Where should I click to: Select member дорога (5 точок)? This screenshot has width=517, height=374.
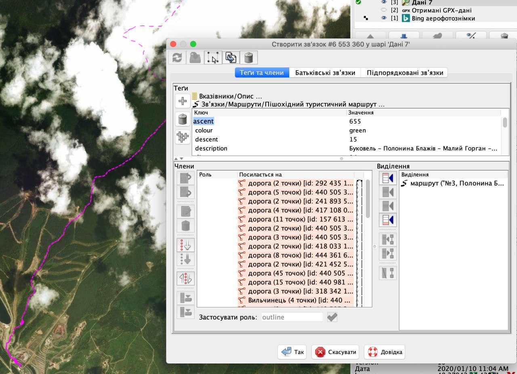click(x=296, y=192)
